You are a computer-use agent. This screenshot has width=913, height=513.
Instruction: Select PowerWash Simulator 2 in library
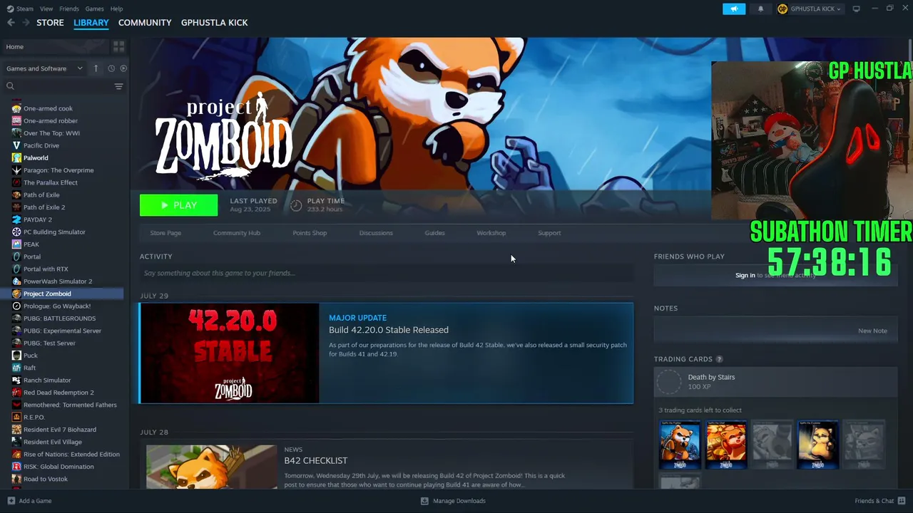click(x=58, y=281)
